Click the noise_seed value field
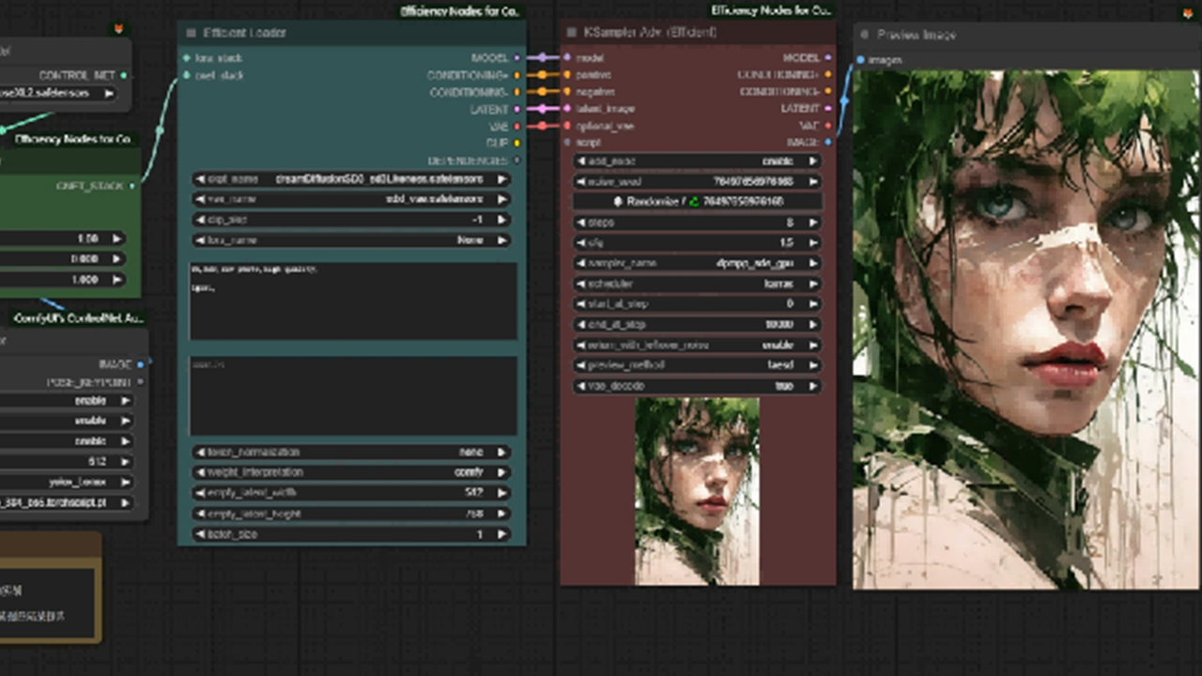The width and height of the screenshot is (1202, 676). tap(696, 181)
